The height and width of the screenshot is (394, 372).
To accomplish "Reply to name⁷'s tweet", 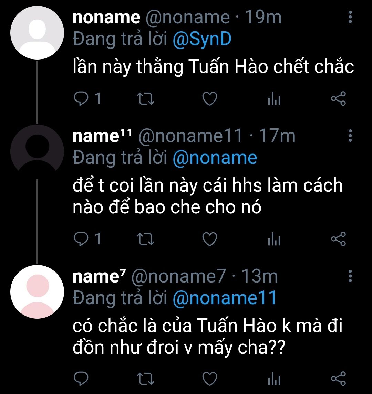I will tap(81, 379).
